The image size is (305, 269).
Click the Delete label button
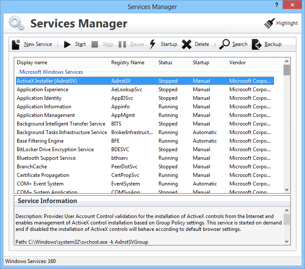coord(202,44)
